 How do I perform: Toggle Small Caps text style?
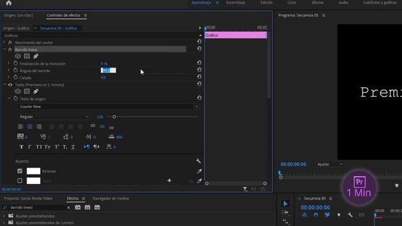48,147
